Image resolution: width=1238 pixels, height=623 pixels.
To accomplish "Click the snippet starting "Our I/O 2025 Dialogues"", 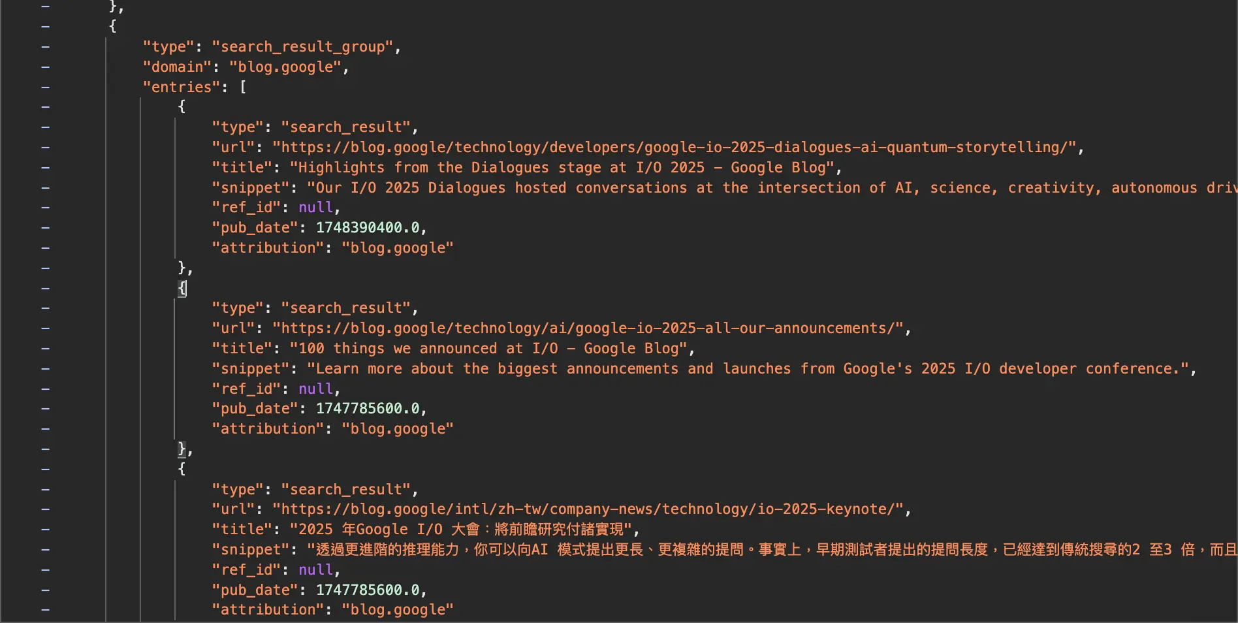I will pos(772,188).
